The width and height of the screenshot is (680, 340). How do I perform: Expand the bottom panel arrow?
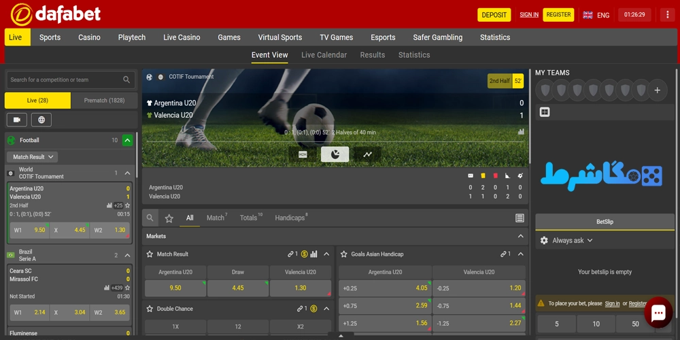click(x=341, y=336)
